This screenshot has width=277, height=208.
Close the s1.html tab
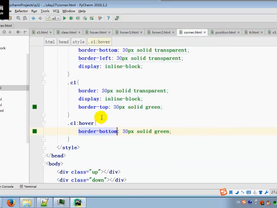[51, 32]
